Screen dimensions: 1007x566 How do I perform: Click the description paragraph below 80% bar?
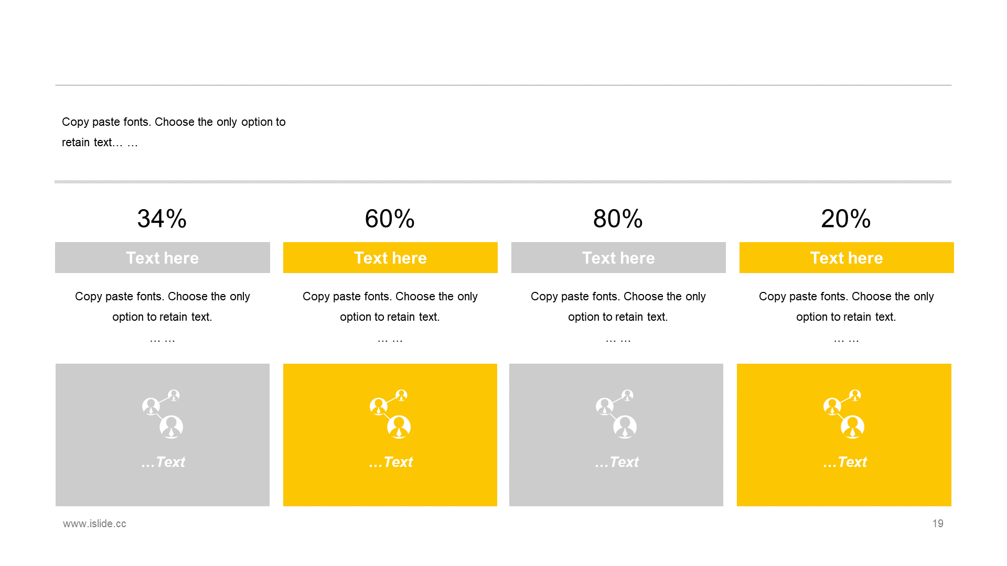pos(618,317)
